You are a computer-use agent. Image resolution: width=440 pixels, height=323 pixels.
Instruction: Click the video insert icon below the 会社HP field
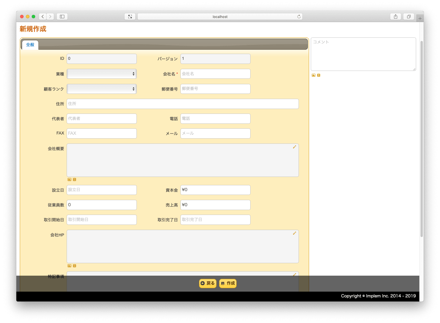[74, 266]
